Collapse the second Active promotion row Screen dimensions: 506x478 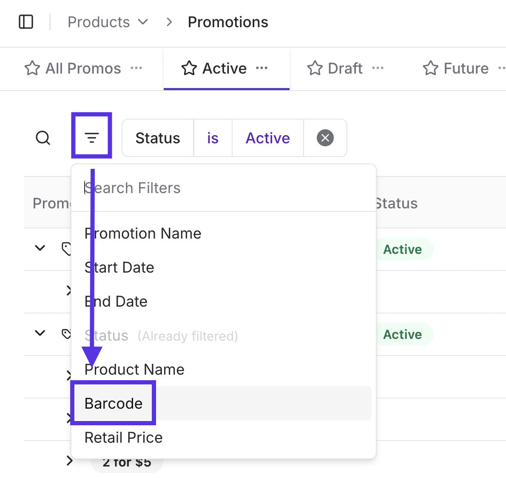pyautogui.click(x=40, y=333)
